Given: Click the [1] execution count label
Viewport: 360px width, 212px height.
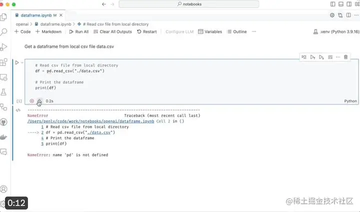Looking at the screenshot, I should 19,101.
